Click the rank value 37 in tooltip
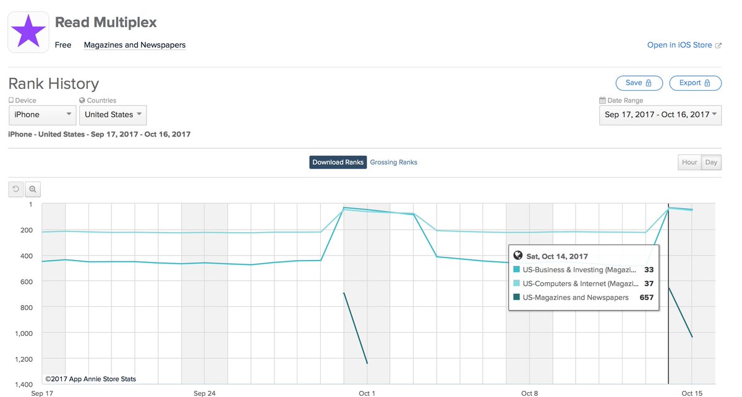Viewport: 742px width, 397px height. (649, 283)
